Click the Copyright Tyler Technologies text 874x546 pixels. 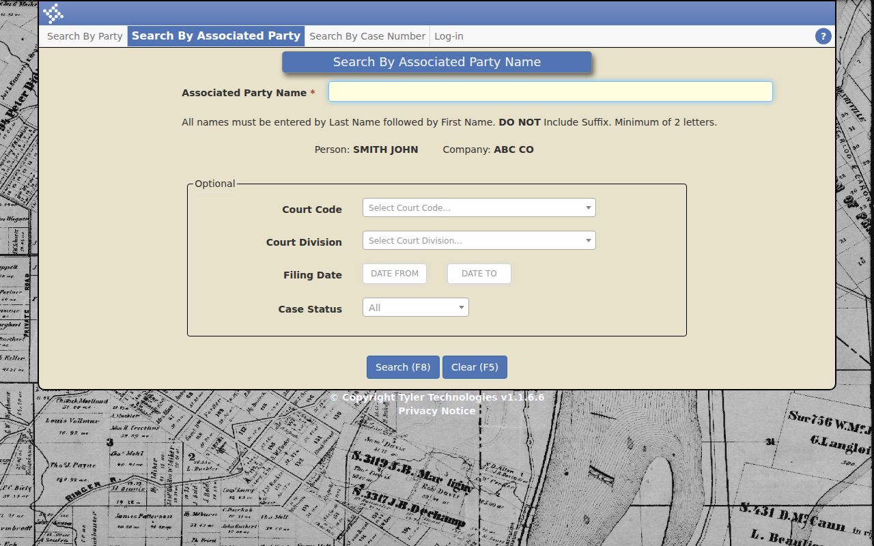(437, 397)
